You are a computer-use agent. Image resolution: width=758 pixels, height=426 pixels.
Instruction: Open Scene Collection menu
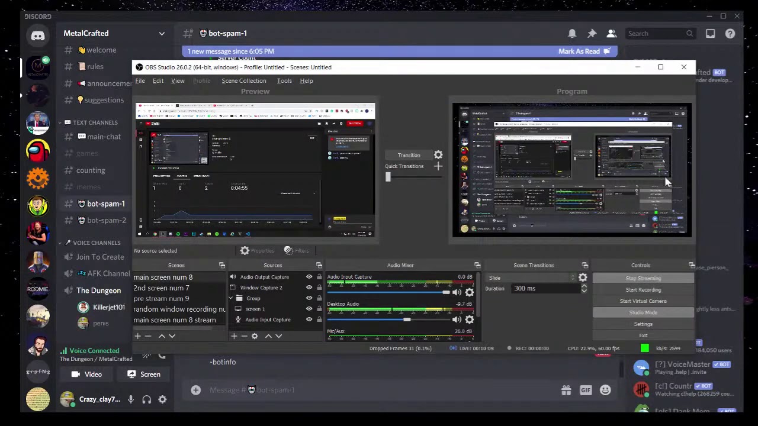tap(244, 81)
